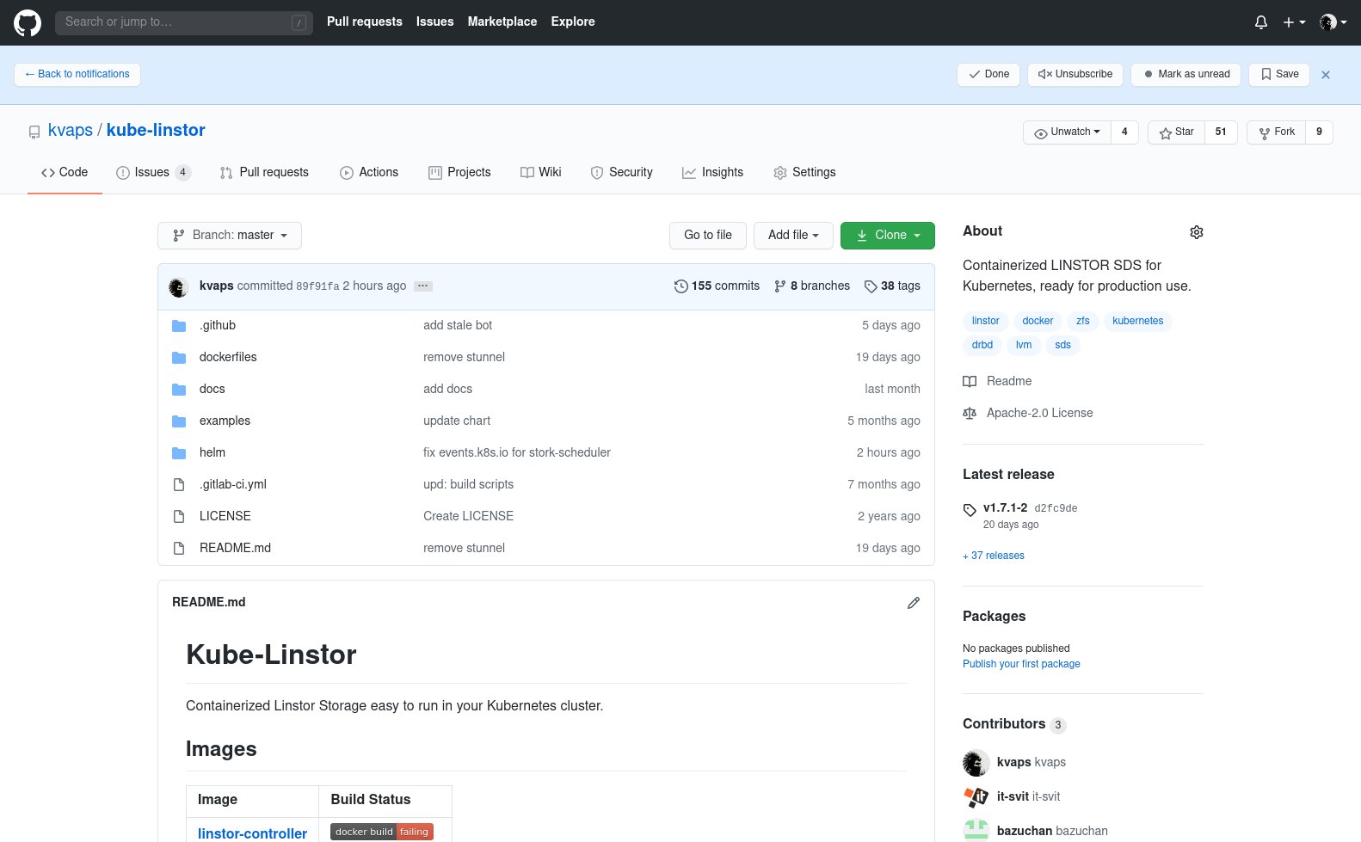Open commit hash 89f91fa
This screenshot has height=842, width=1361.
click(317, 287)
